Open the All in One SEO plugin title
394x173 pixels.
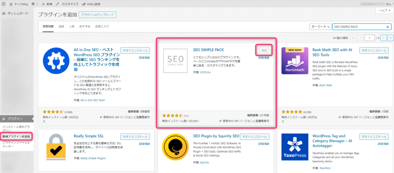[x=97, y=60]
